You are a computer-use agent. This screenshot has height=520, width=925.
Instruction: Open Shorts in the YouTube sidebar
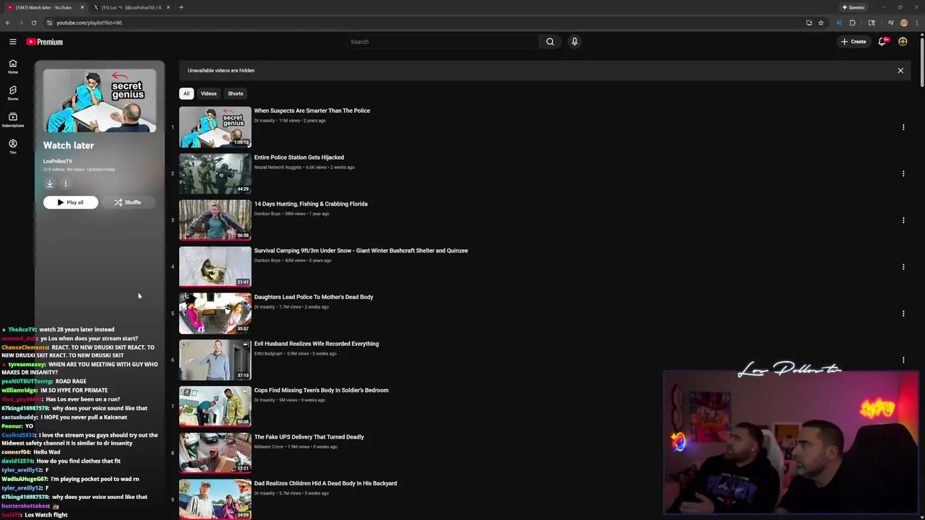coord(12,93)
